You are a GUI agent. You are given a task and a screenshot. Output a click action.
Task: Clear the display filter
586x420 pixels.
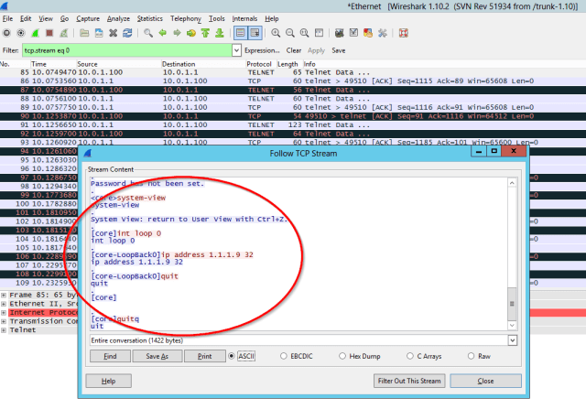point(294,50)
